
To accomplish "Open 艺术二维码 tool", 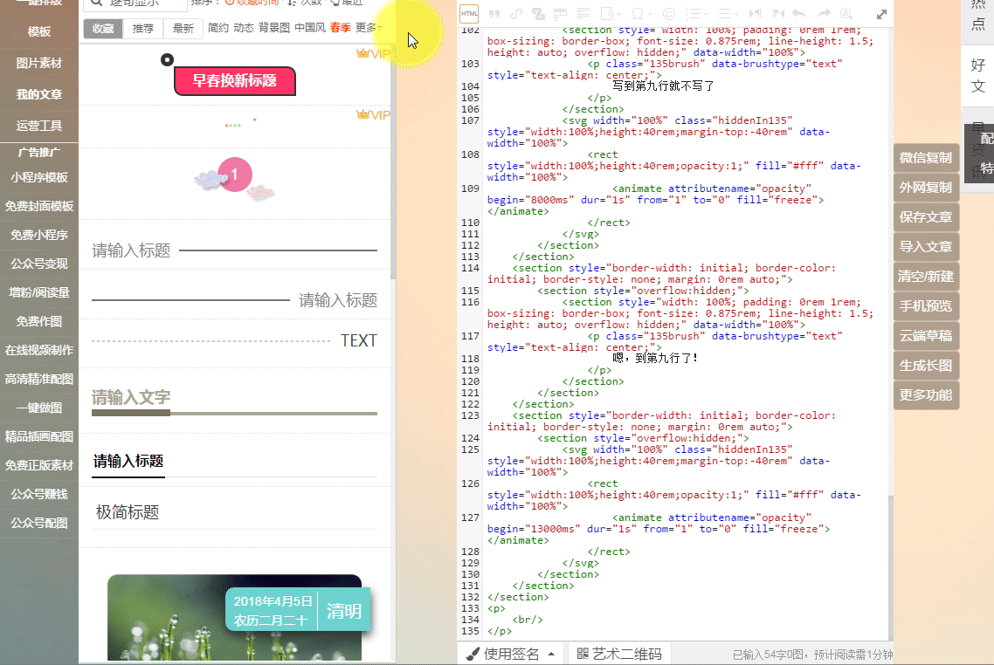I will point(618,654).
